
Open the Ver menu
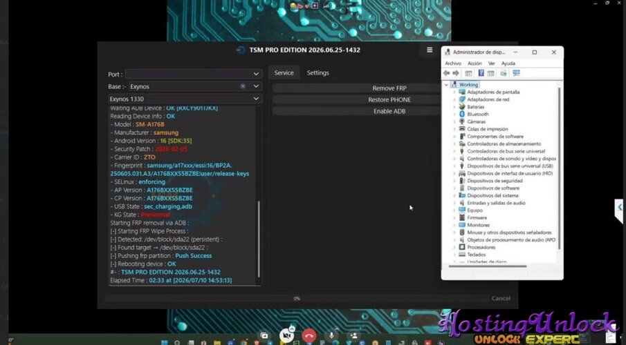pyautogui.click(x=491, y=63)
